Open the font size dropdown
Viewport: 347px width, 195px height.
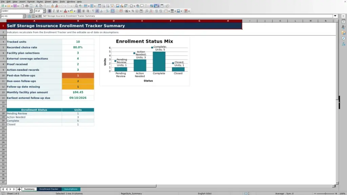click(44, 11)
